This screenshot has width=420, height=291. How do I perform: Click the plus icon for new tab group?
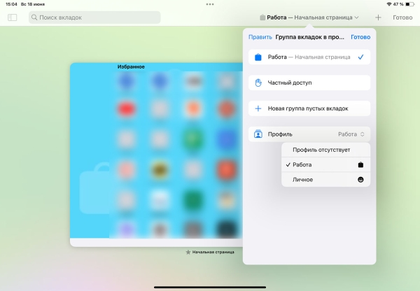(x=258, y=108)
